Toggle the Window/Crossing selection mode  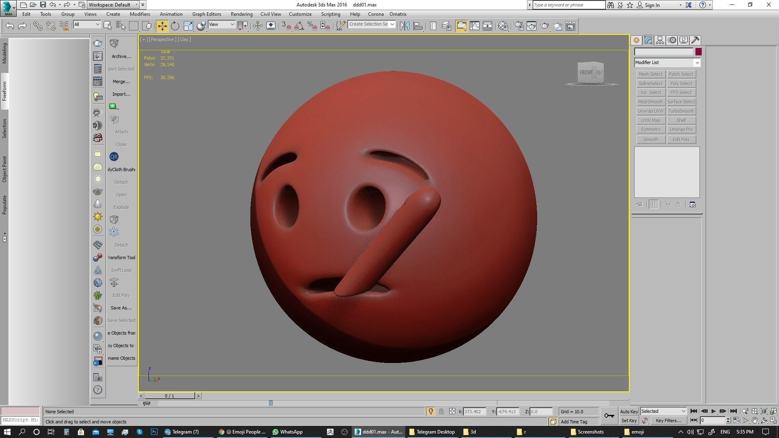tap(147, 26)
